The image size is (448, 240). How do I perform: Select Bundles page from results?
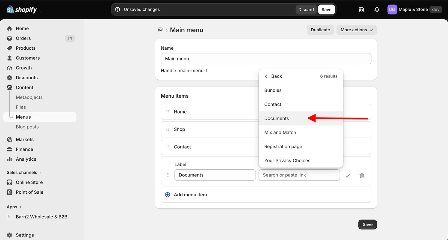click(301, 90)
